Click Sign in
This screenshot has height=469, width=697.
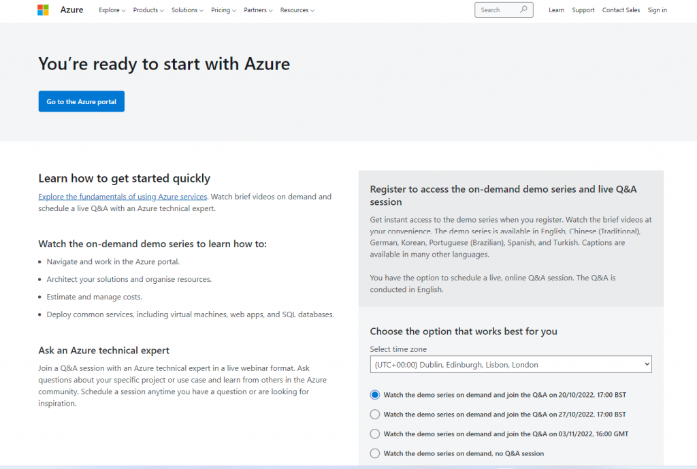(x=658, y=10)
